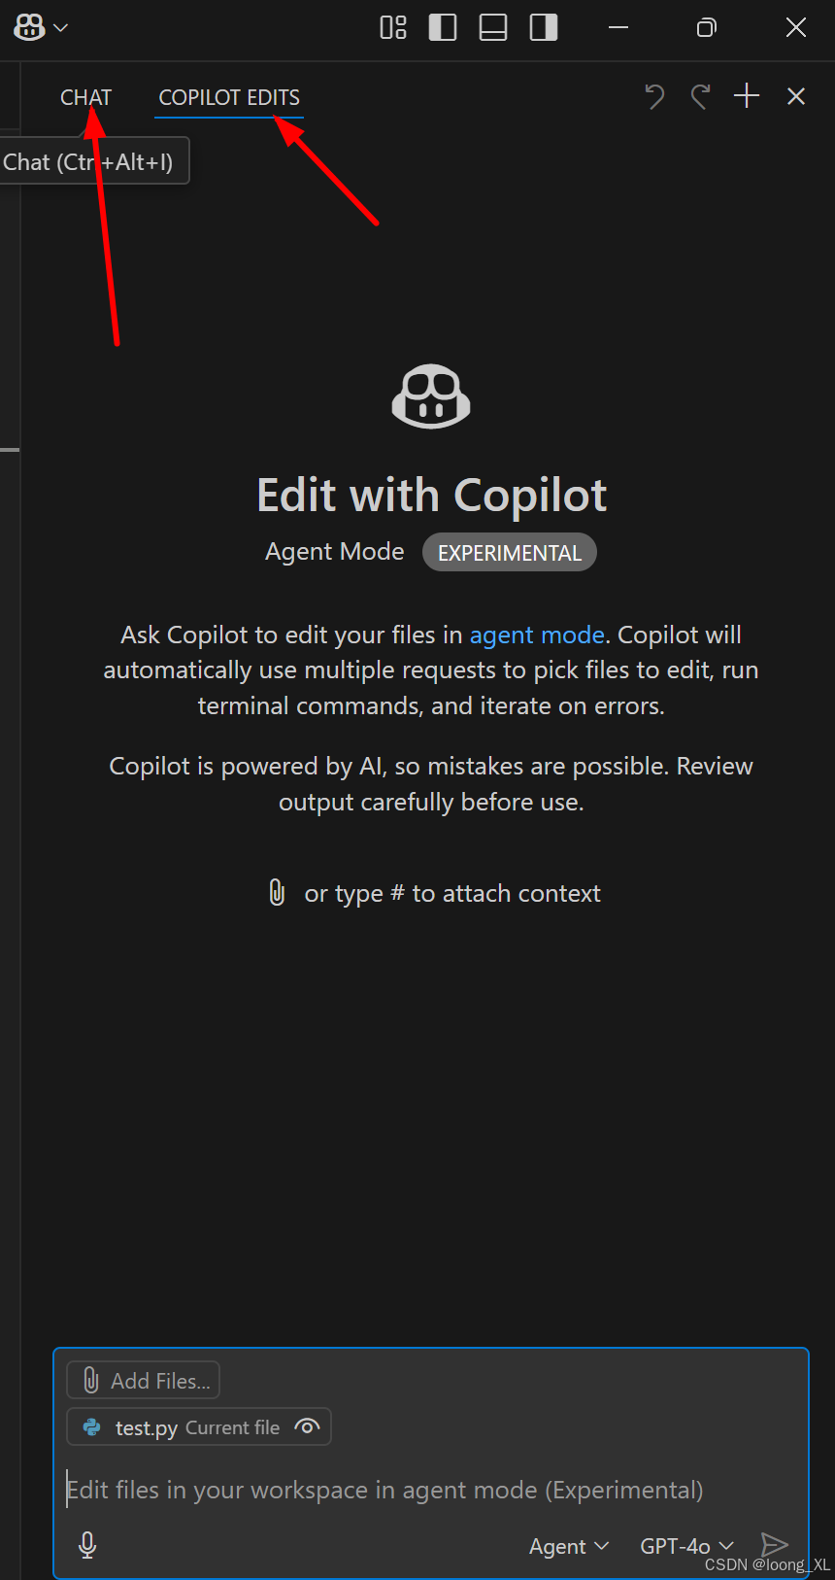Switch to the CHAT tab
Viewport: 835px width, 1580px height.
point(85,97)
